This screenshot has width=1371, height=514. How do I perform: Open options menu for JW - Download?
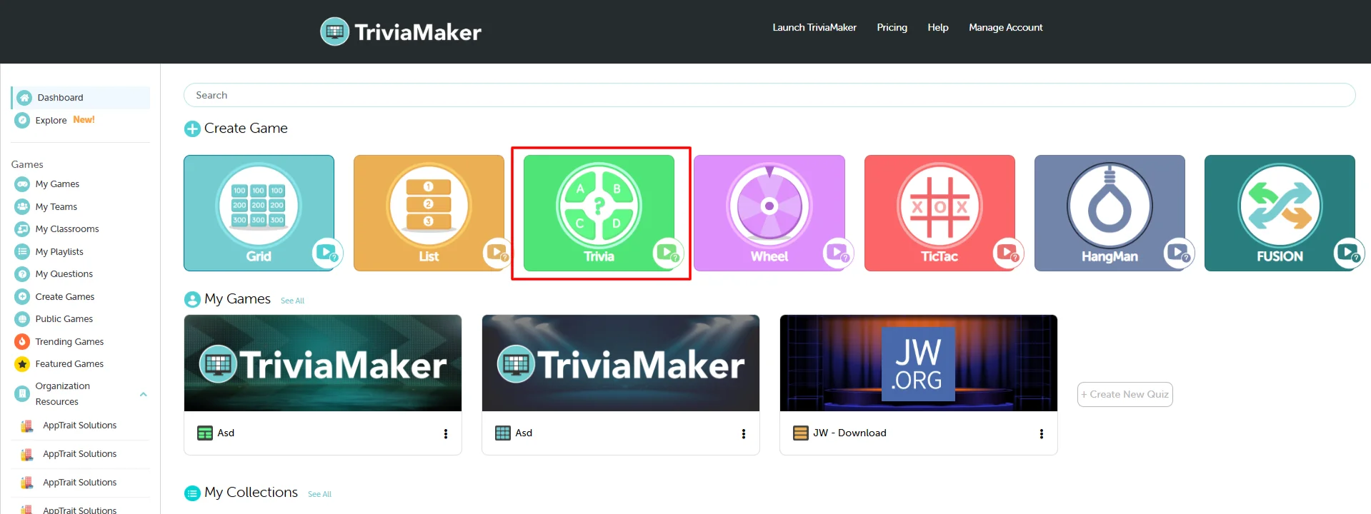1042,434
